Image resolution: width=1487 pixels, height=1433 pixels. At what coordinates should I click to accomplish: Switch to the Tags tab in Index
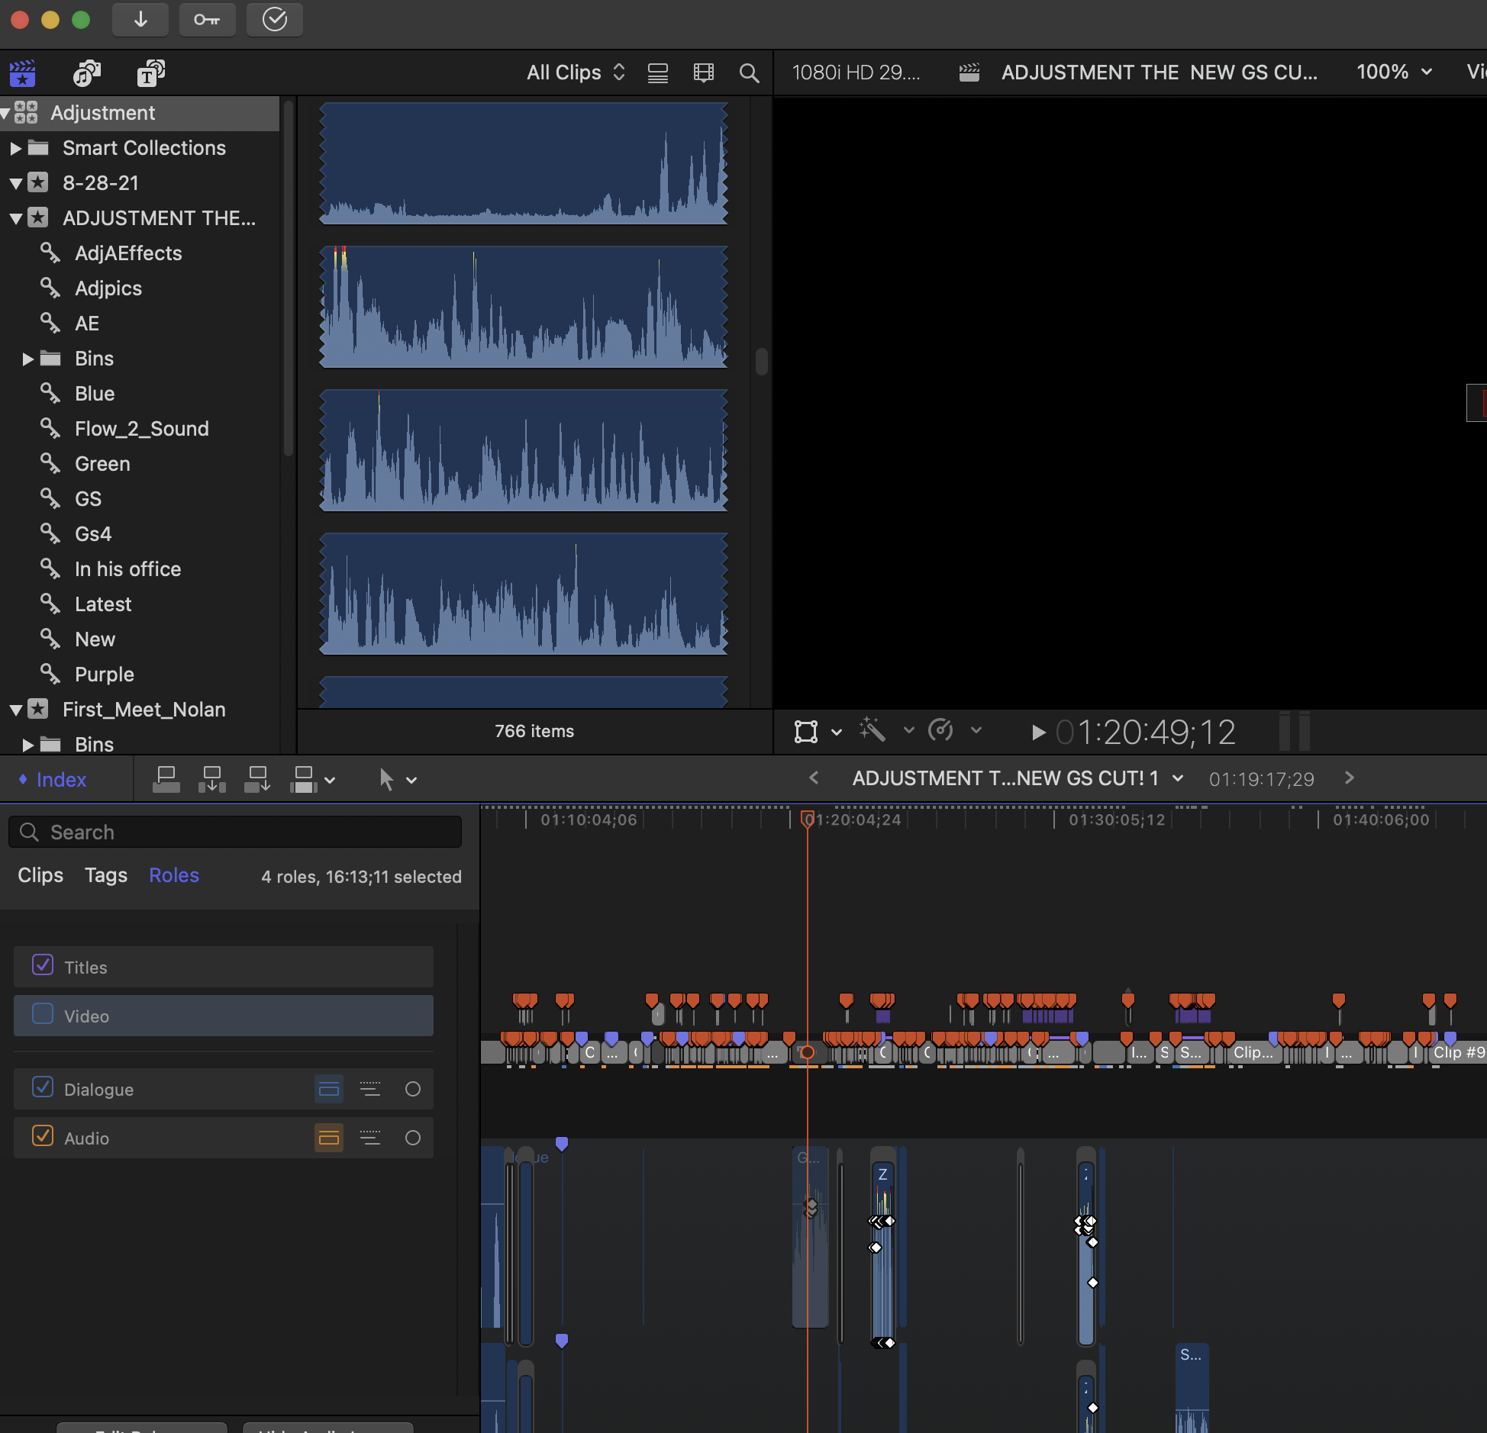point(105,875)
